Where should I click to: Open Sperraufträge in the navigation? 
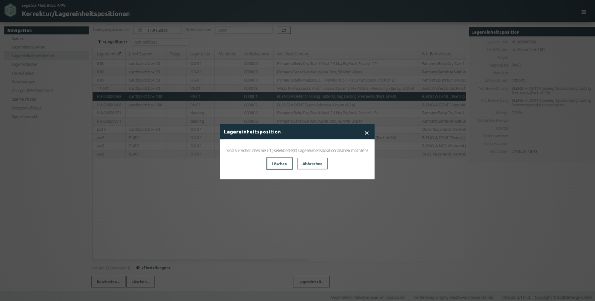click(24, 99)
